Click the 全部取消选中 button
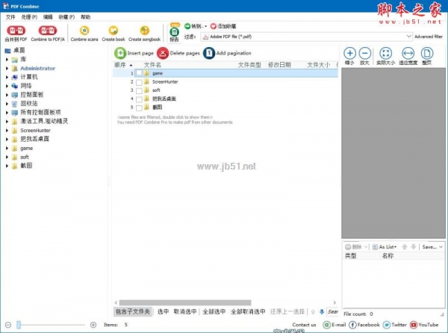 [248, 311]
